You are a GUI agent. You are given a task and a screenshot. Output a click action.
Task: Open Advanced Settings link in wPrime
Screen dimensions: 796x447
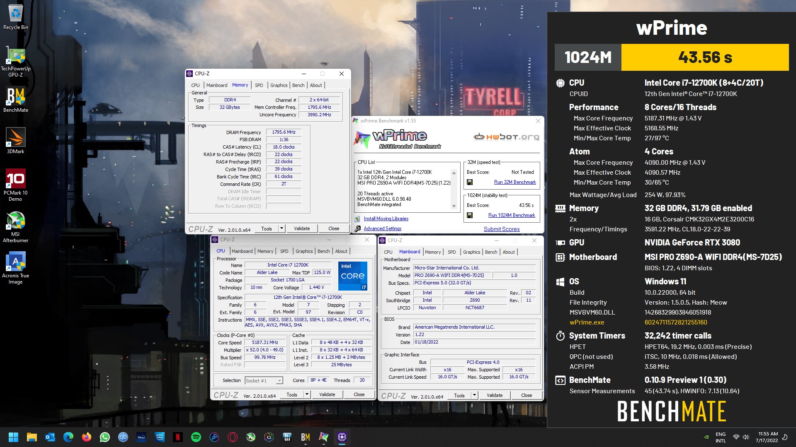[x=383, y=228]
